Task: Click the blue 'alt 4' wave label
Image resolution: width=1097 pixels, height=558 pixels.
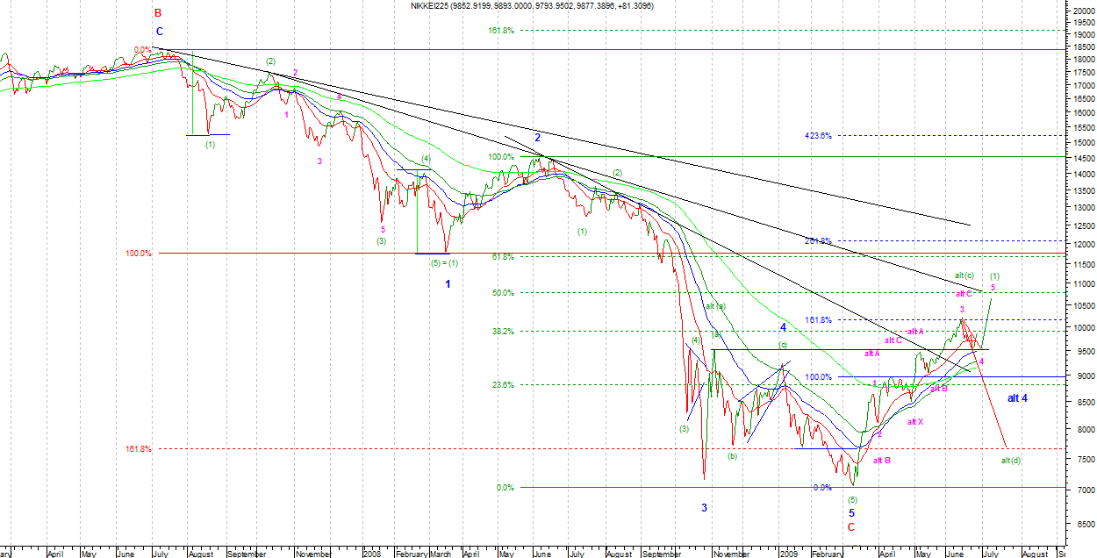Action: click(1017, 398)
